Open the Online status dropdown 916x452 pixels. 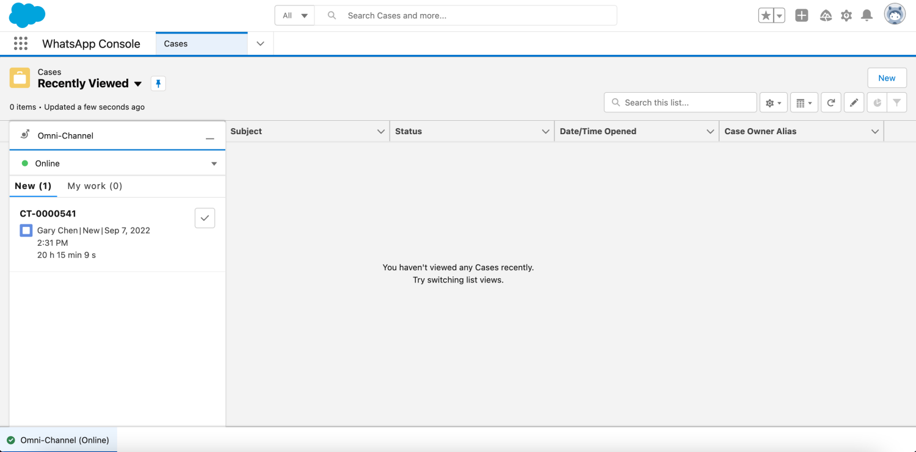coord(117,163)
